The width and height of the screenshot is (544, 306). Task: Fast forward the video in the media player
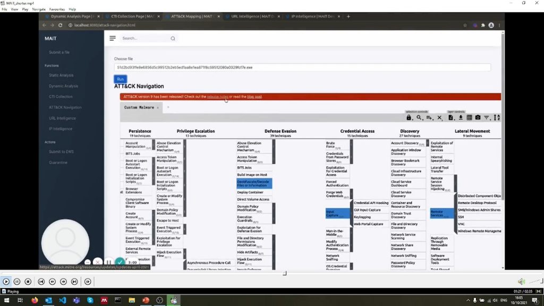coord(64,282)
